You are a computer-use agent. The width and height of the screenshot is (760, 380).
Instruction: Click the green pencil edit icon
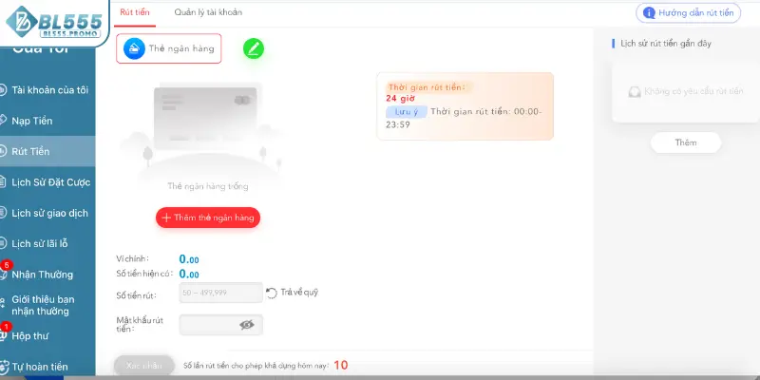(x=254, y=48)
